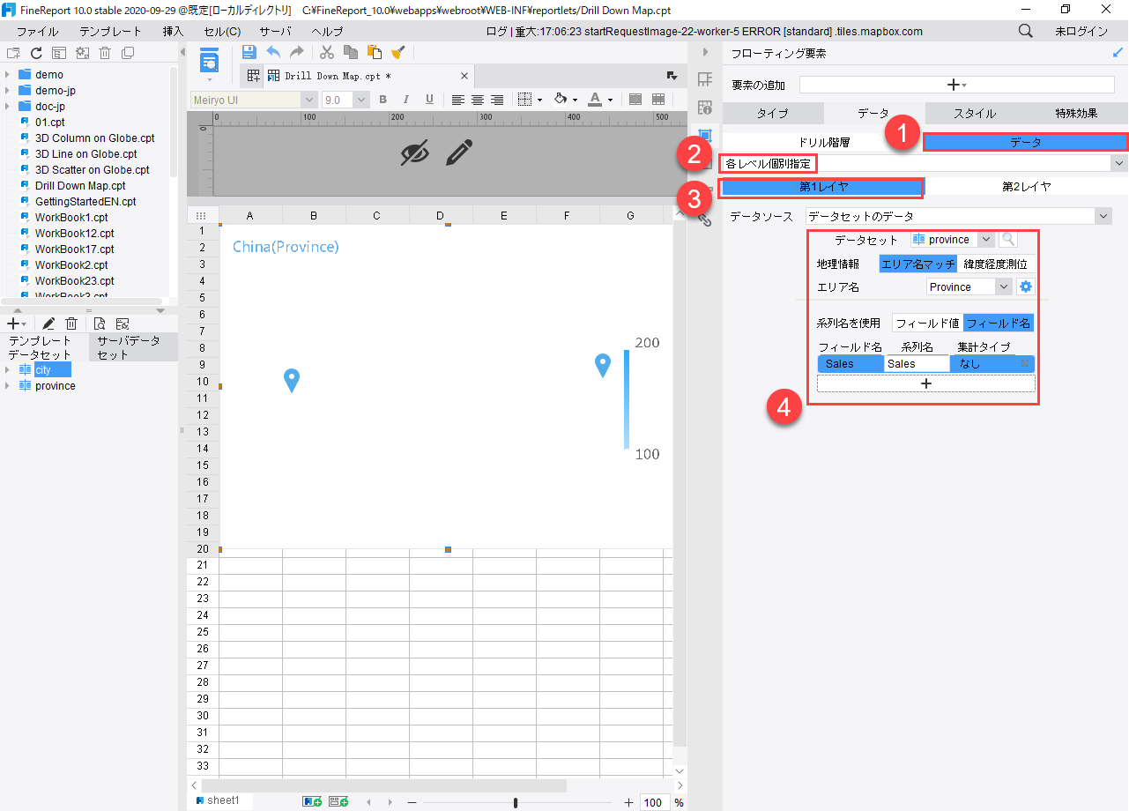Click the Sales series name input field

[x=917, y=364]
